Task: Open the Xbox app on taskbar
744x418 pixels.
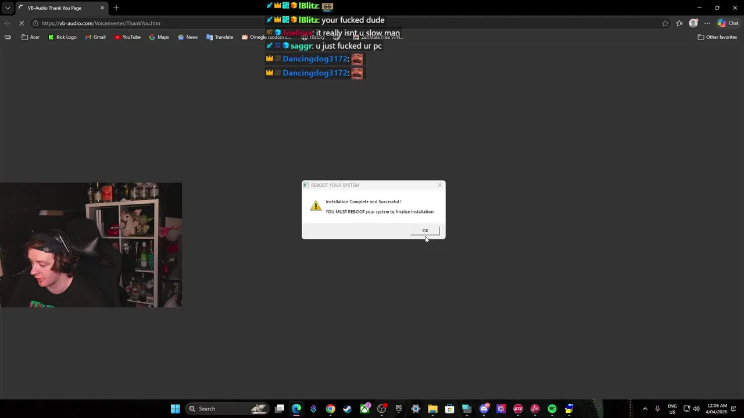Action: (364, 409)
